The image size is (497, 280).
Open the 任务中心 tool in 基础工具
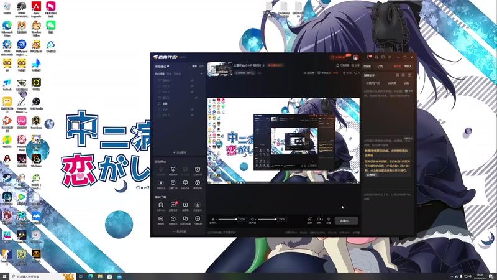point(161,205)
